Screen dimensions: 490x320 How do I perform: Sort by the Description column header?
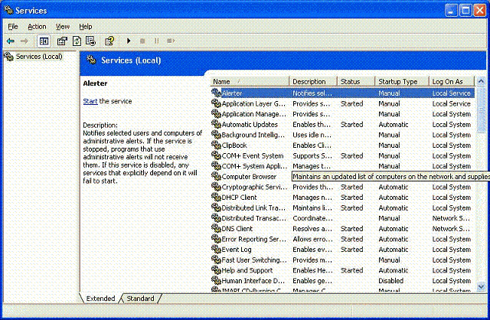coord(313,82)
